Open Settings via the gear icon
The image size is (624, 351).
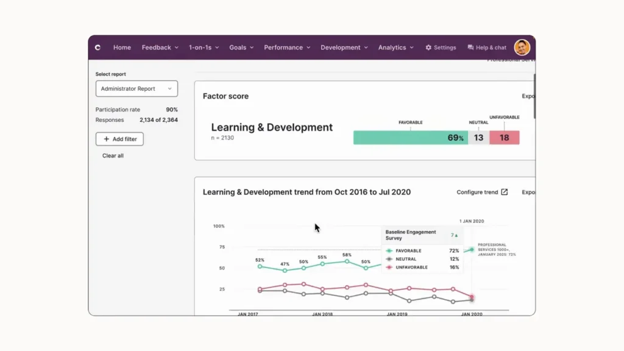428,47
